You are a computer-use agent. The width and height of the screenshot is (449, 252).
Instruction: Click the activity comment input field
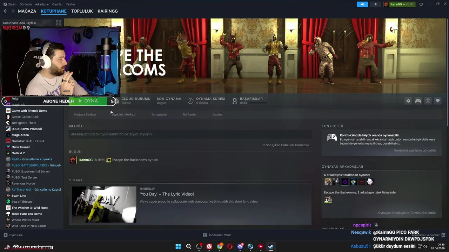(x=190, y=134)
